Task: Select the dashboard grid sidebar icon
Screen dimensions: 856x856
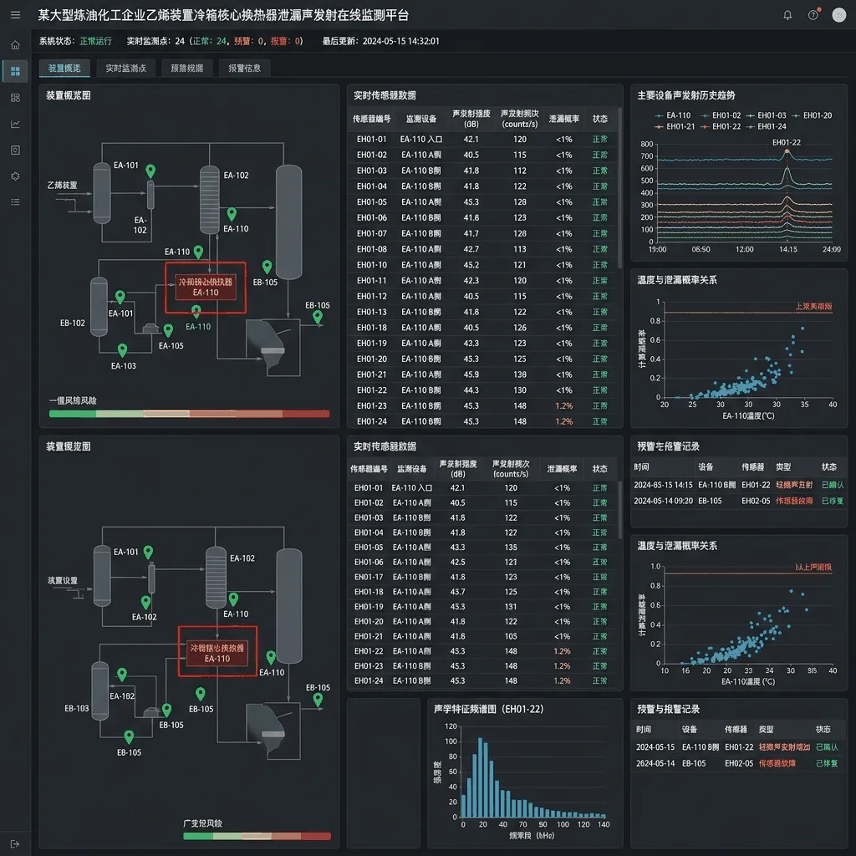Action: point(15,71)
